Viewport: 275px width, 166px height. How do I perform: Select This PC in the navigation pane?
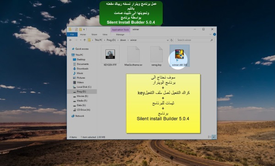77,55
